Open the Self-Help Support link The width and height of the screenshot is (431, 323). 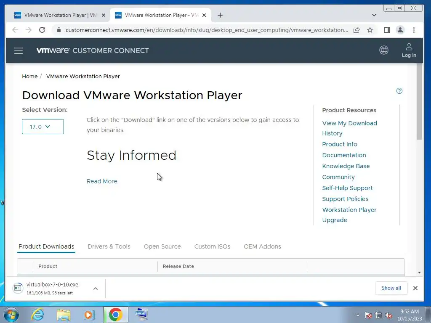point(347,188)
